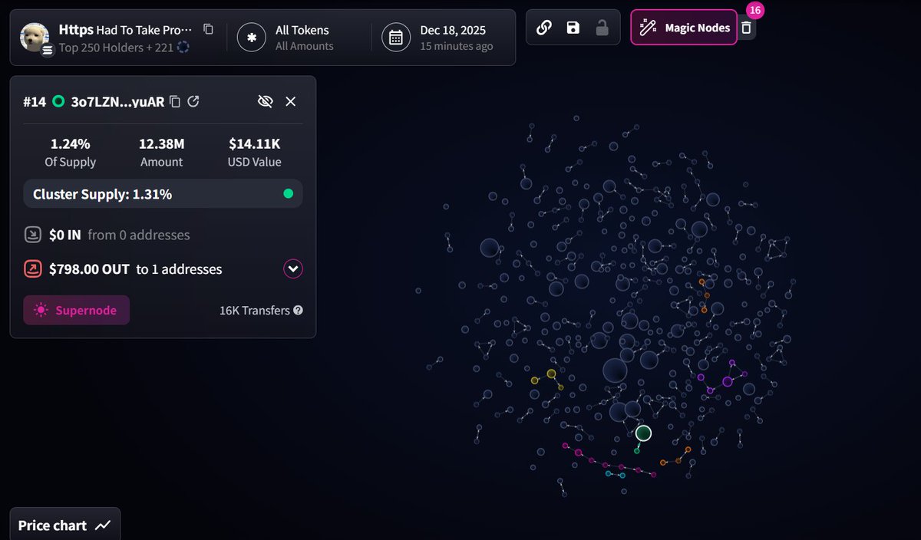
Task: Click the trash icon with badge 16
Action: [x=746, y=28]
